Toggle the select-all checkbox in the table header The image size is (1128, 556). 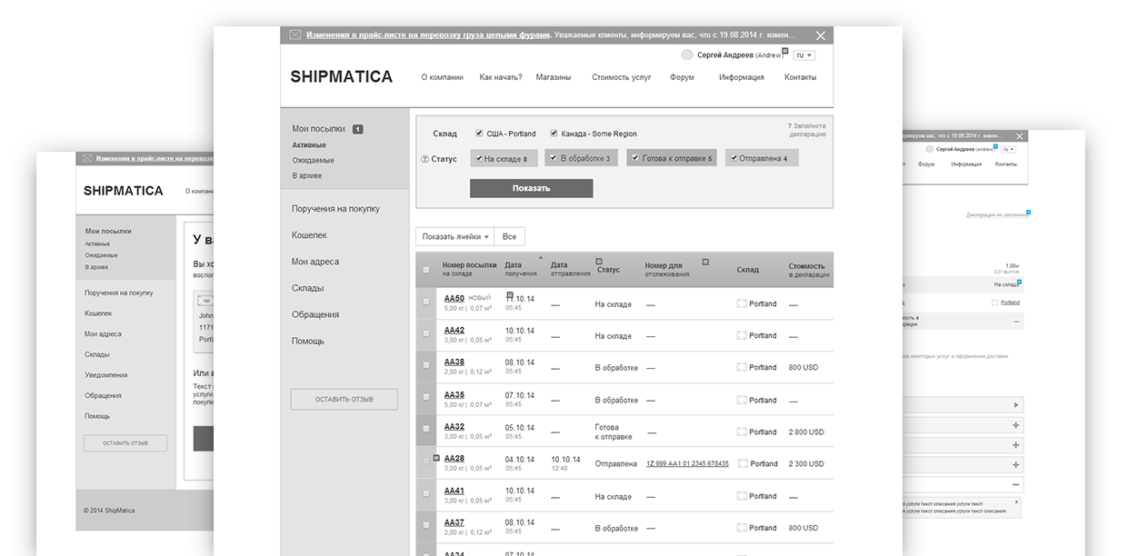pos(426,270)
